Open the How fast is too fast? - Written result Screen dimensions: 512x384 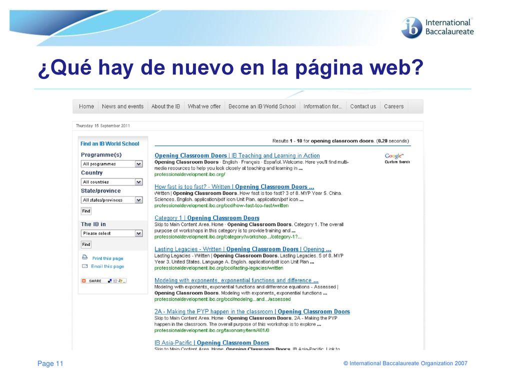(234, 187)
